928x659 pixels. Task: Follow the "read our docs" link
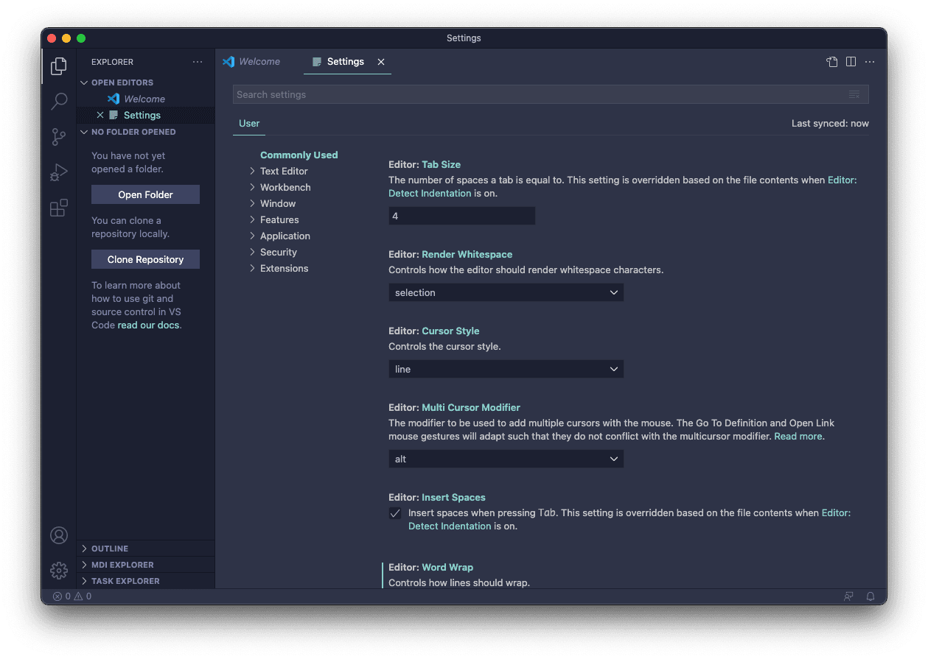coord(148,325)
